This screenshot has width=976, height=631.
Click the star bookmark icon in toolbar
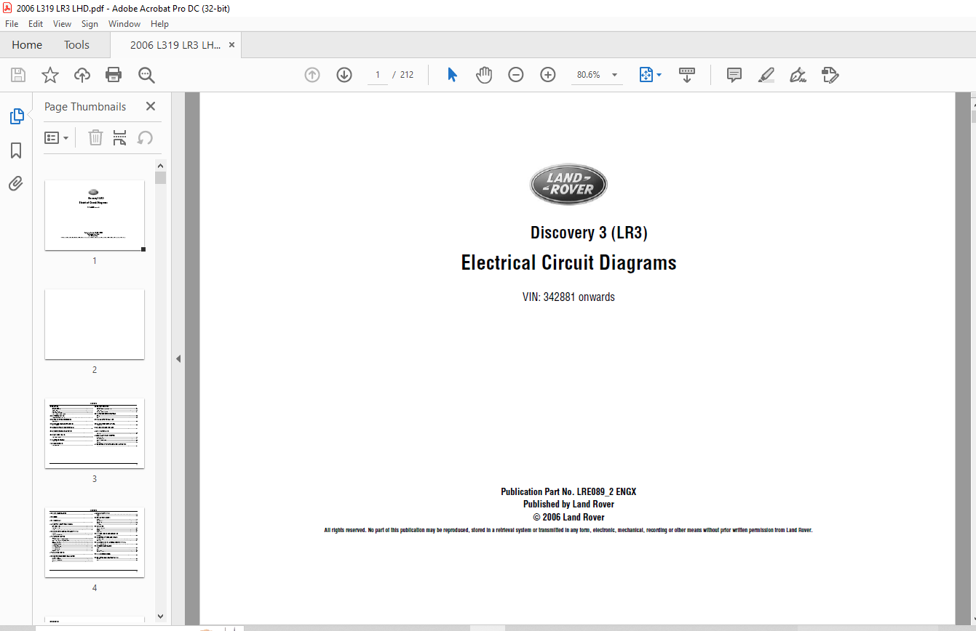tap(50, 75)
